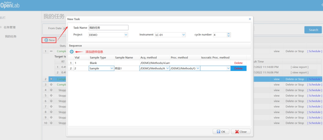Delete sequence row 1 Blank

click(238, 63)
